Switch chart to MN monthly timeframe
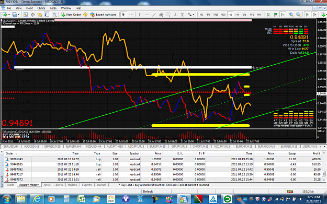Image resolution: width=327 pixels, height=204 pixels. [258, 15]
